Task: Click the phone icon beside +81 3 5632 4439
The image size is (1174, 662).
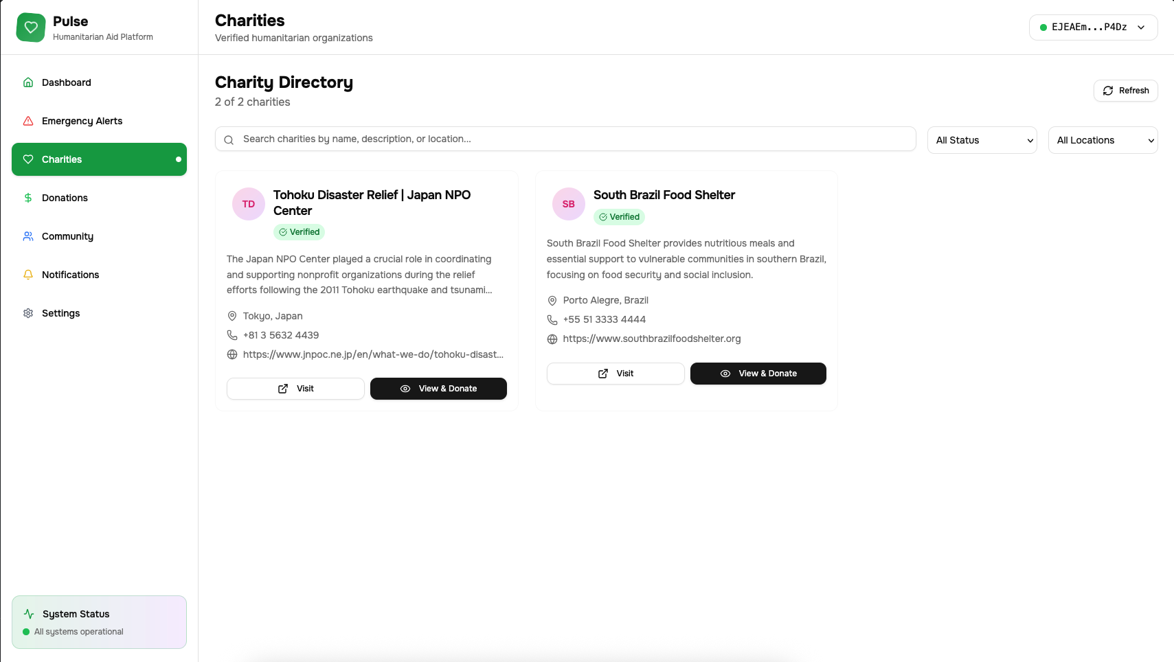Action: [x=232, y=335]
